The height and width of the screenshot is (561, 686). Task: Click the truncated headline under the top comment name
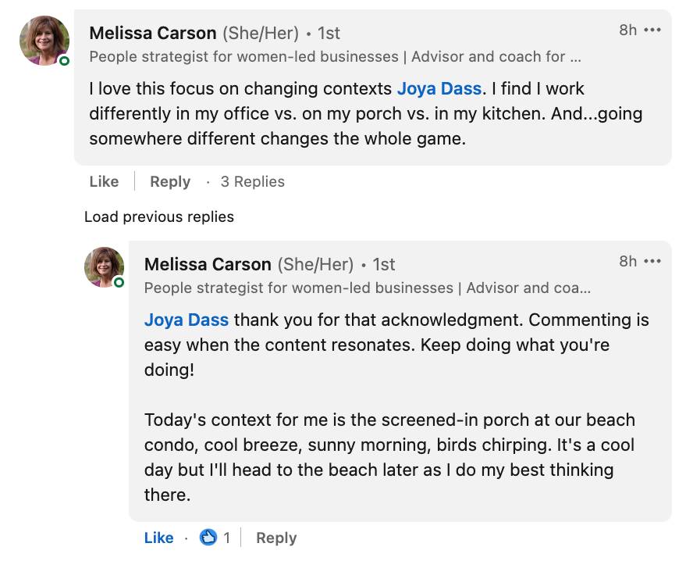(x=335, y=56)
